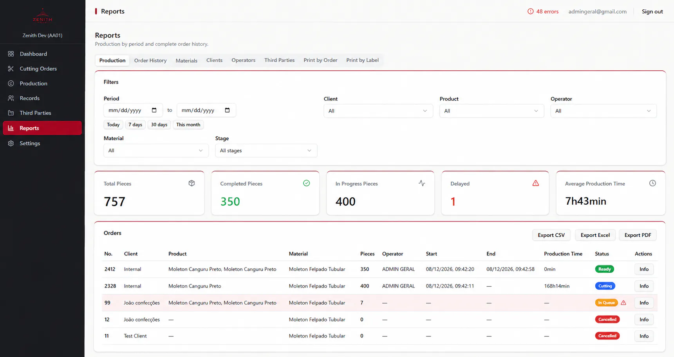Click the error alert circle icon
The width and height of the screenshot is (674, 357).
[531, 11]
